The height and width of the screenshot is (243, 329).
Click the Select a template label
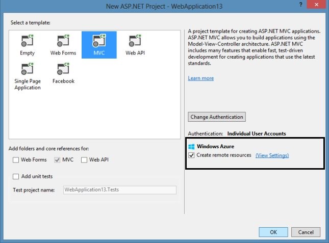[31, 22]
